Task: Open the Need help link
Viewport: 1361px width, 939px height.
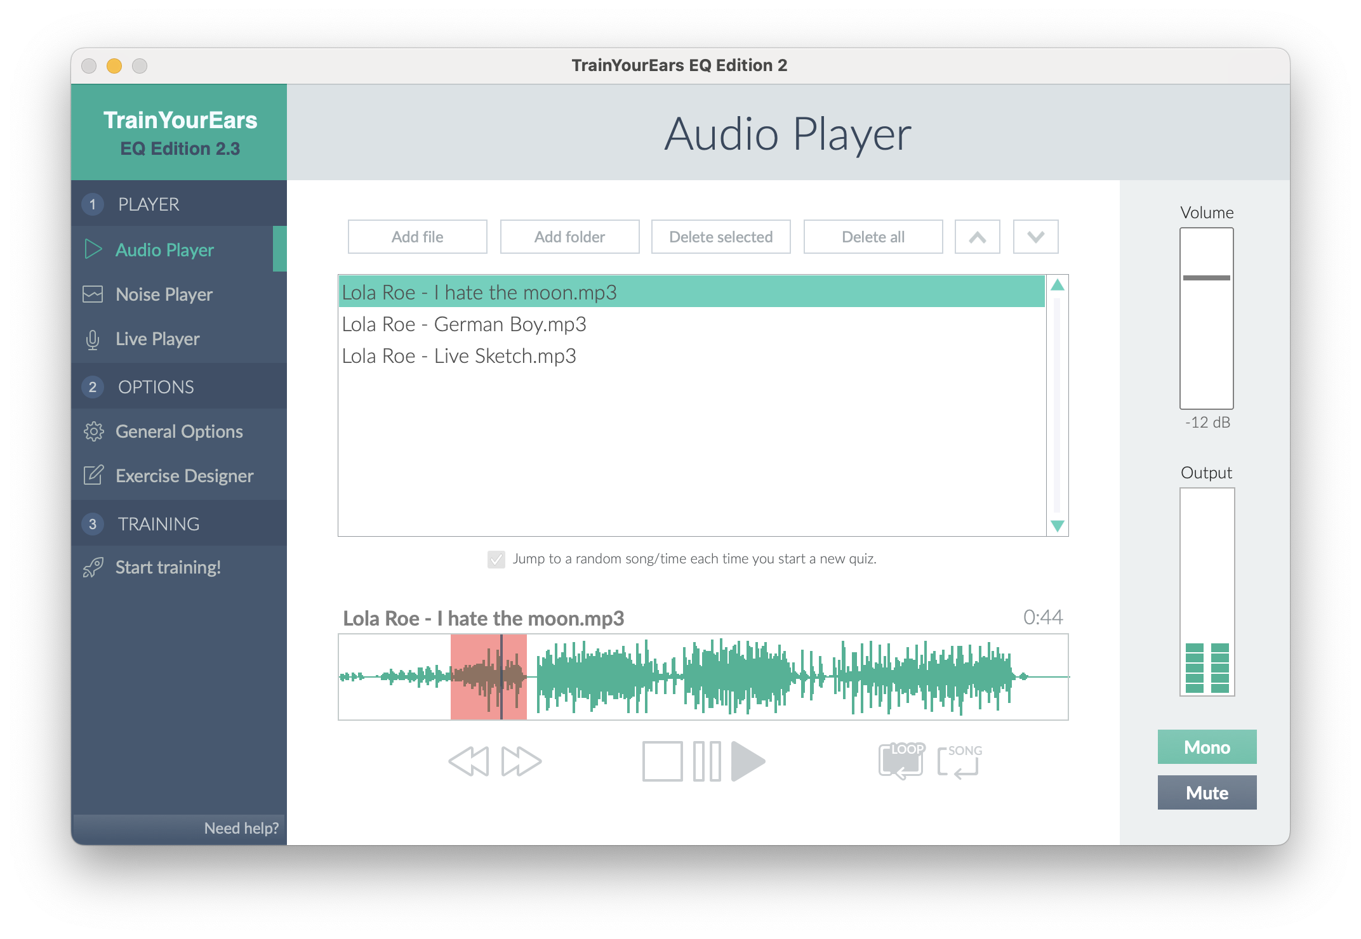Action: point(242,828)
